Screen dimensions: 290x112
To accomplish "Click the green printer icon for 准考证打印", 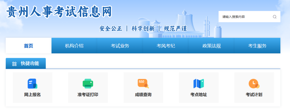I will [x=88, y=84].
